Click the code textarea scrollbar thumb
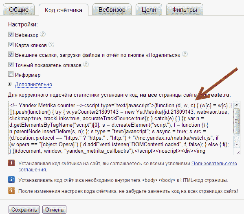This screenshot has width=244, height=214. click(237, 121)
